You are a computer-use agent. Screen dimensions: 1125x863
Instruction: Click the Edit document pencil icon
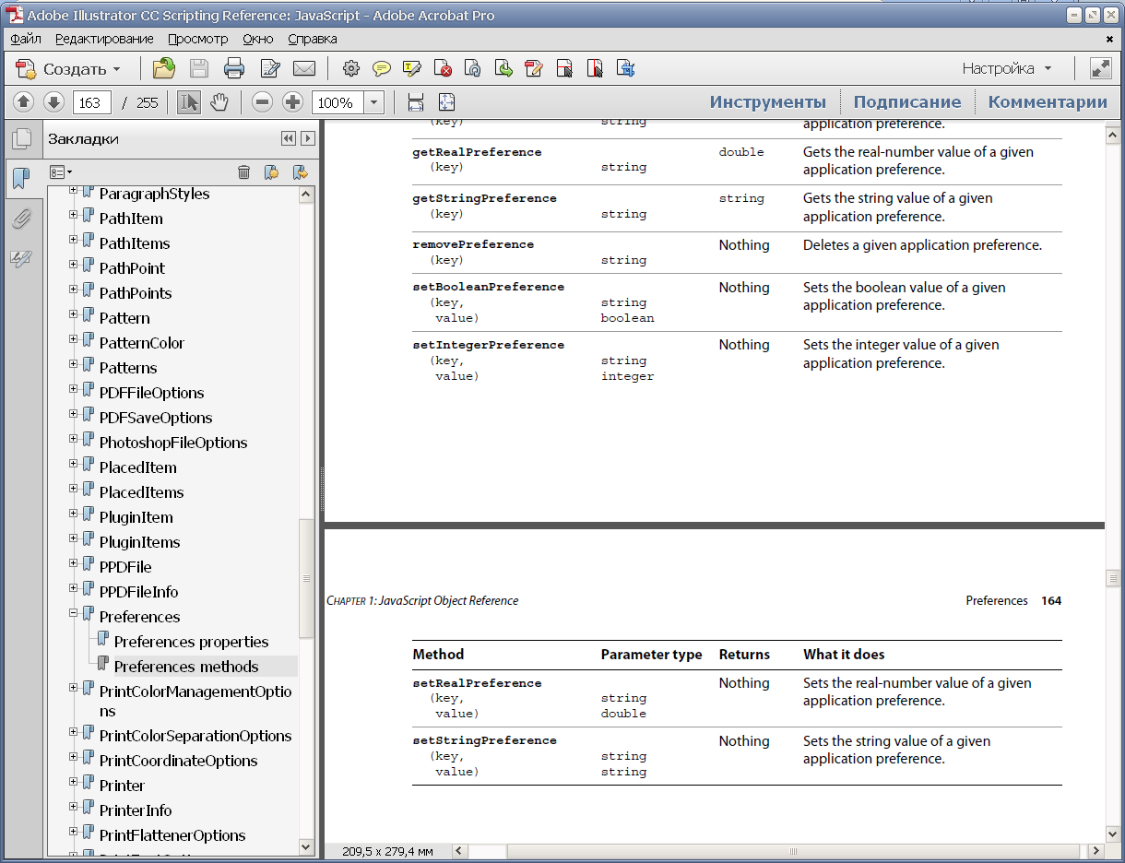270,68
